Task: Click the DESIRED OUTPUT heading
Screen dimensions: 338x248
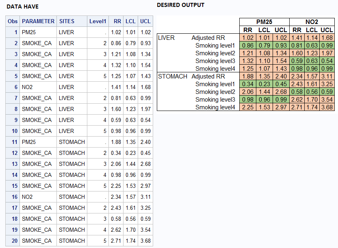Action: tap(180, 5)
